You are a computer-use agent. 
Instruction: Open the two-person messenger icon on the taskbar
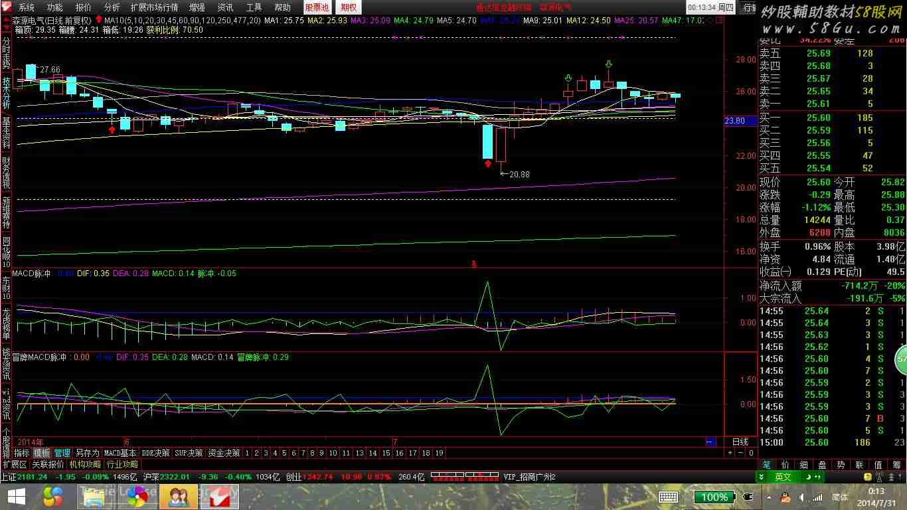click(x=179, y=497)
